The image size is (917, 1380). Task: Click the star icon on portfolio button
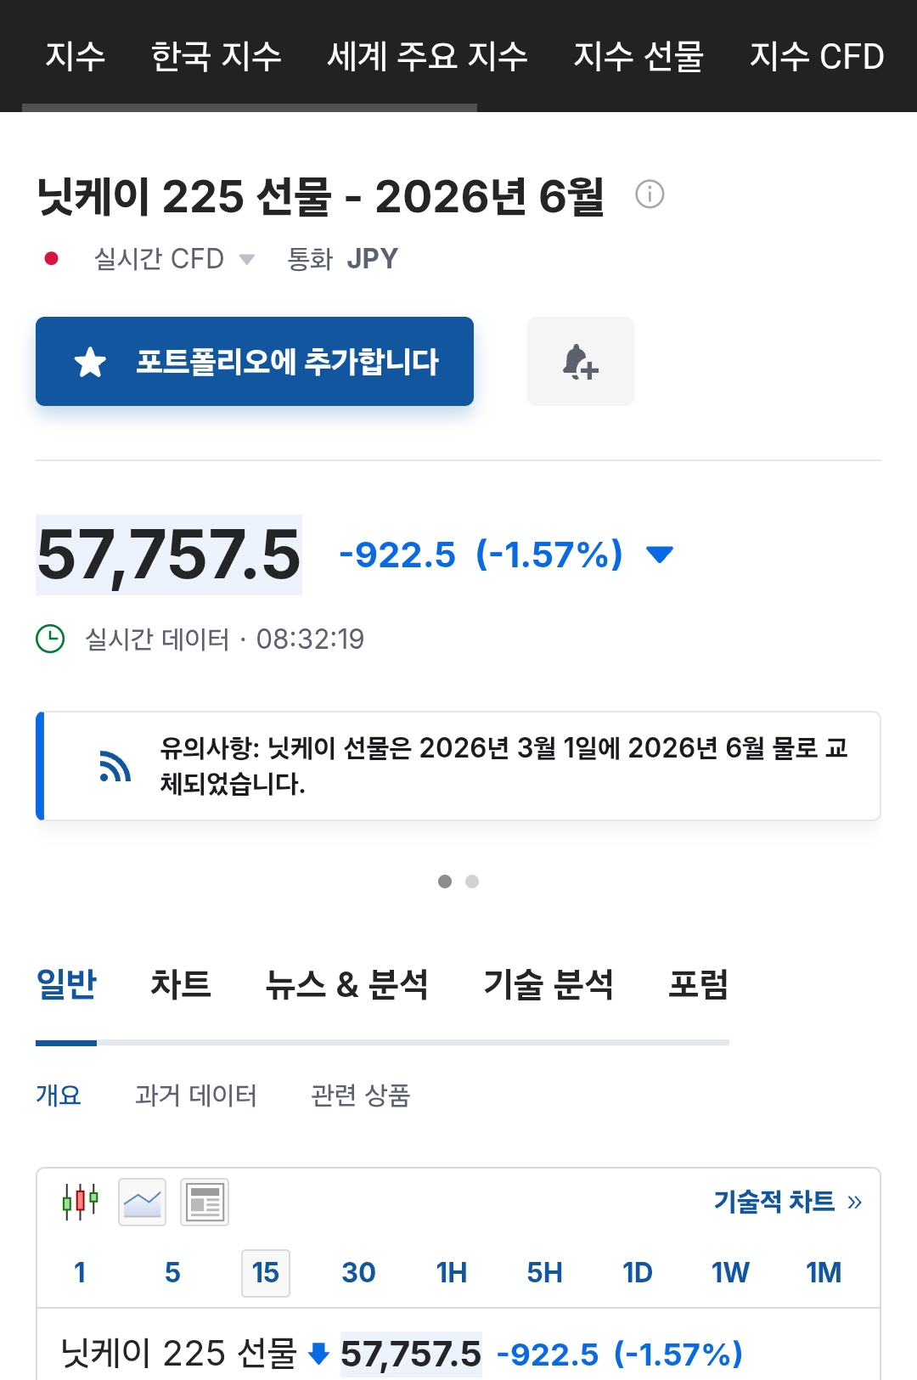pos(90,362)
